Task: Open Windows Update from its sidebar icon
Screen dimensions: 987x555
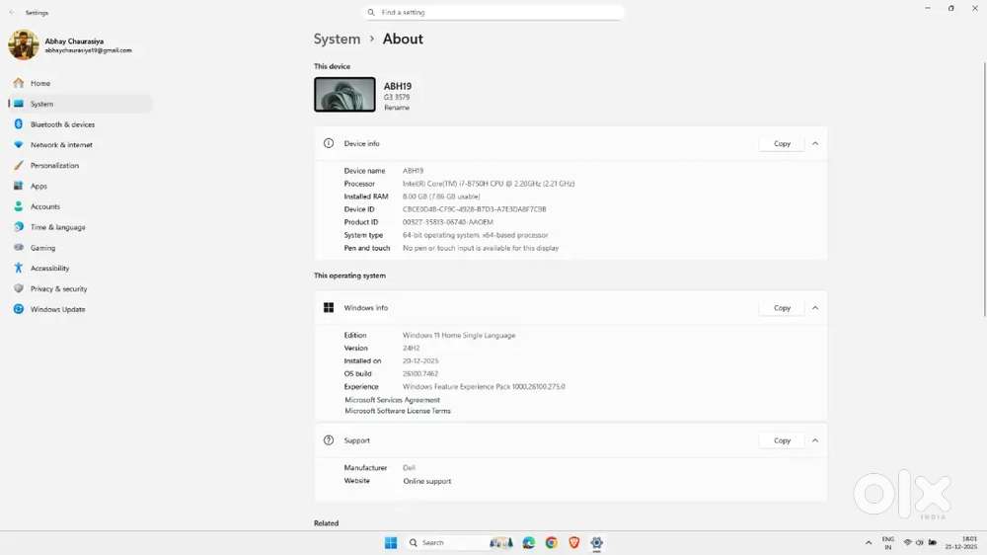Action: tap(18, 309)
